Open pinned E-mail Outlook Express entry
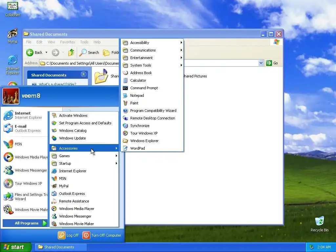 pos(25,128)
